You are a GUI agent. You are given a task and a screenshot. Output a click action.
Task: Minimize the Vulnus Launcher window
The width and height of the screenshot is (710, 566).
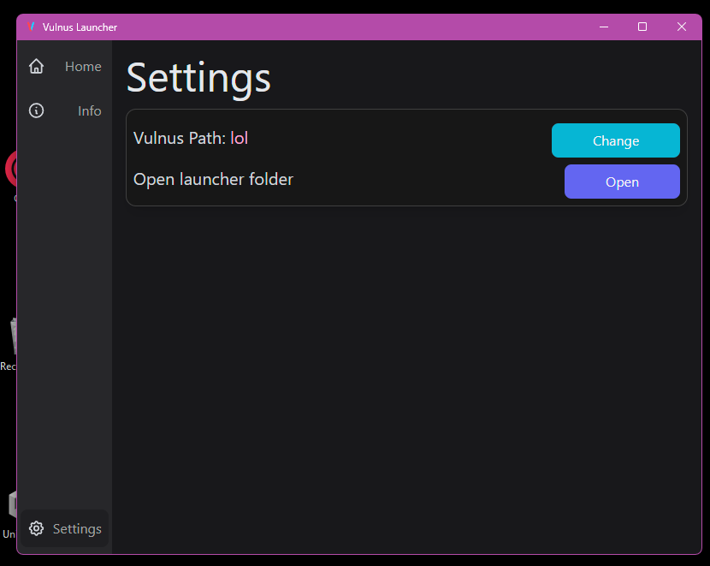tap(604, 27)
